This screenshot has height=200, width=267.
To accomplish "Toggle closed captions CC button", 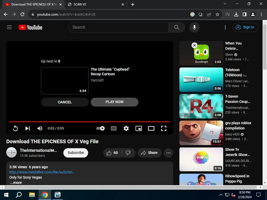I will (x=114, y=128).
